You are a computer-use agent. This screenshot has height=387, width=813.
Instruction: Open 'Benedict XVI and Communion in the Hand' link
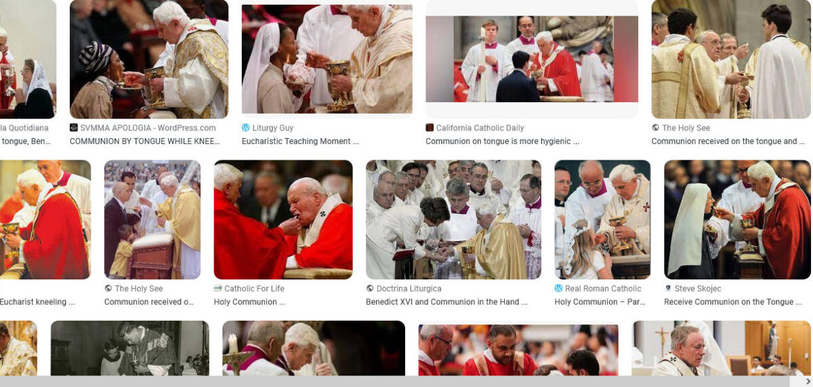pyautogui.click(x=446, y=302)
